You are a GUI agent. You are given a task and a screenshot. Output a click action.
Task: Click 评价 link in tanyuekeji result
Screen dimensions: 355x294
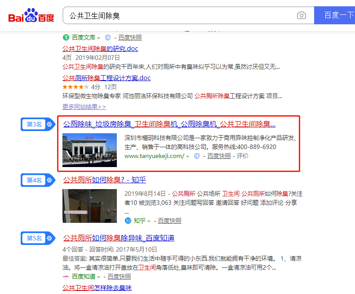click(x=243, y=156)
